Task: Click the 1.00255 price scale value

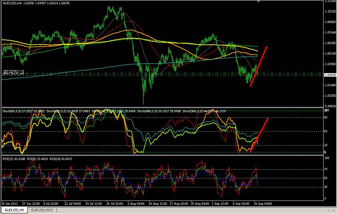Action: pyautogui.click(x=330, y=96)
